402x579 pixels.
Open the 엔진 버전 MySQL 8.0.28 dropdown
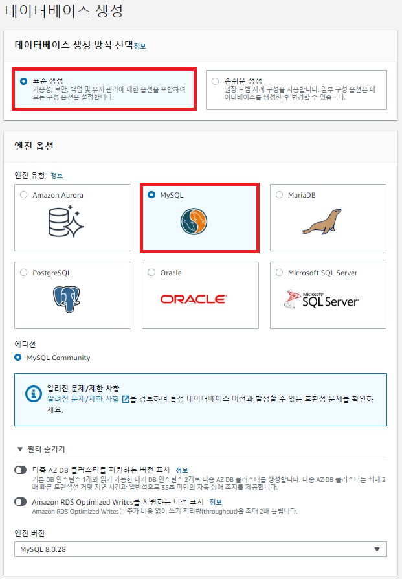point(201,549)
